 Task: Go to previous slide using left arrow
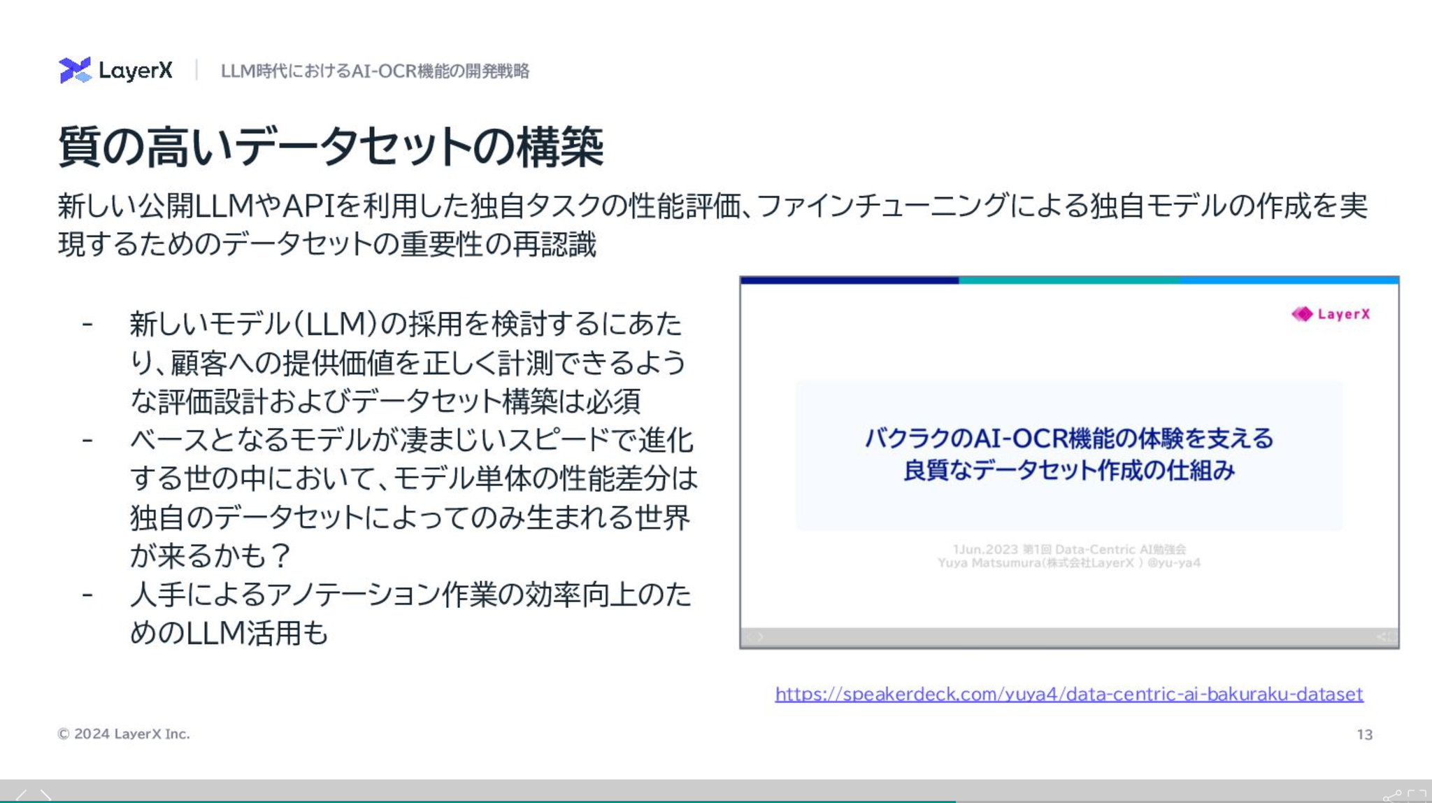coord(21,795)
